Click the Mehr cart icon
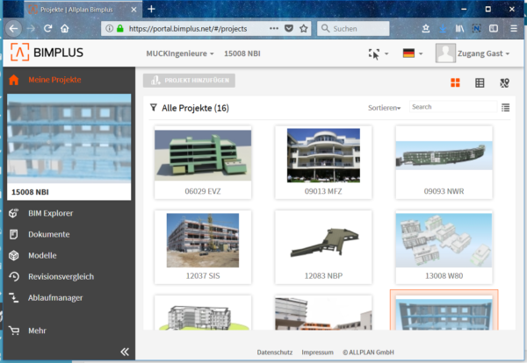The width and height of the screenshot is (527, 363). 13,331
